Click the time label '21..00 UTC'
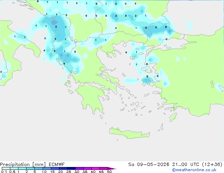The image size is (224, 173). point(185,165)
